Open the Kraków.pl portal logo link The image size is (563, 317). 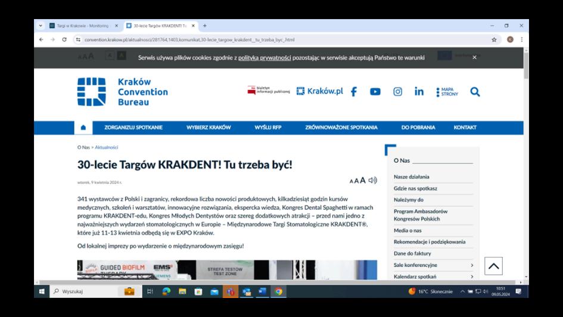pos(319,91)
